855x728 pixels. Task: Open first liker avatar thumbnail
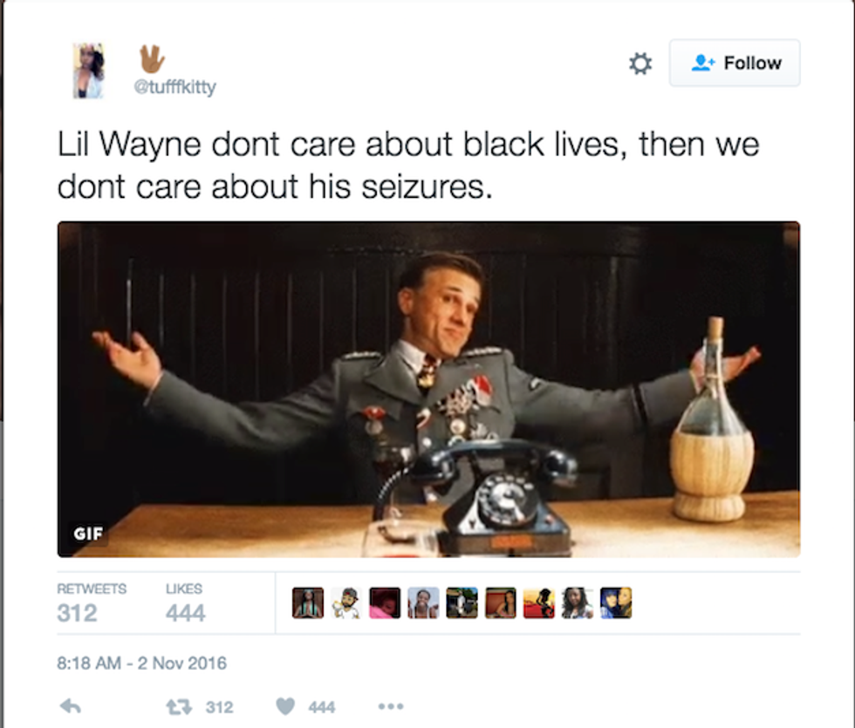pyautogui.click(x=308, y=602)
